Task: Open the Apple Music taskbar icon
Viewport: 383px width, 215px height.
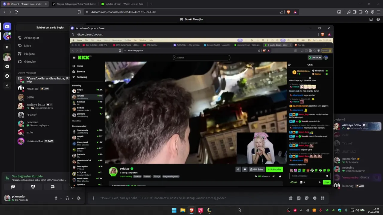Action: pos(200,210)
